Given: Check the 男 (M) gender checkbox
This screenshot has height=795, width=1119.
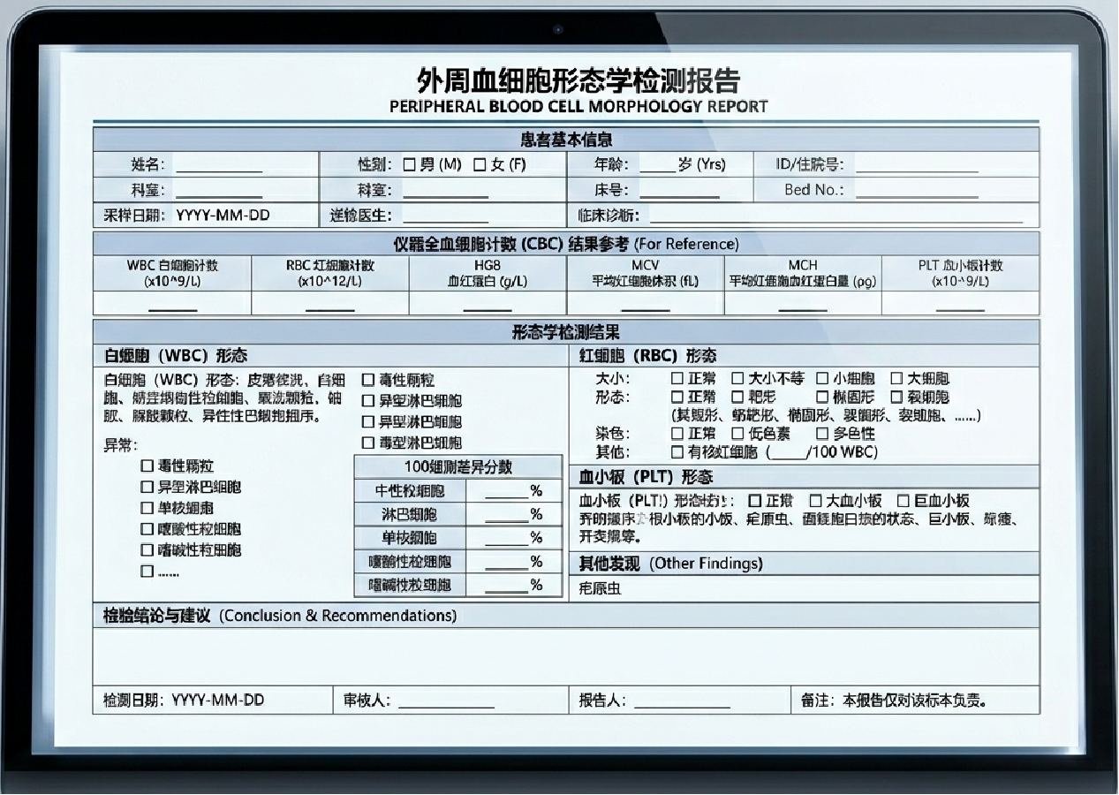Looking at the screenshot, I should [x=409, y=164].
